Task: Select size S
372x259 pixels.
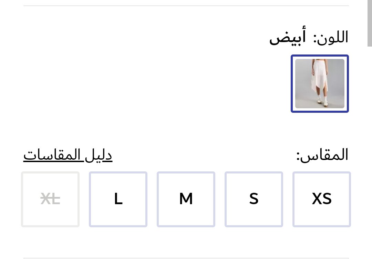Action: (254, 199)
